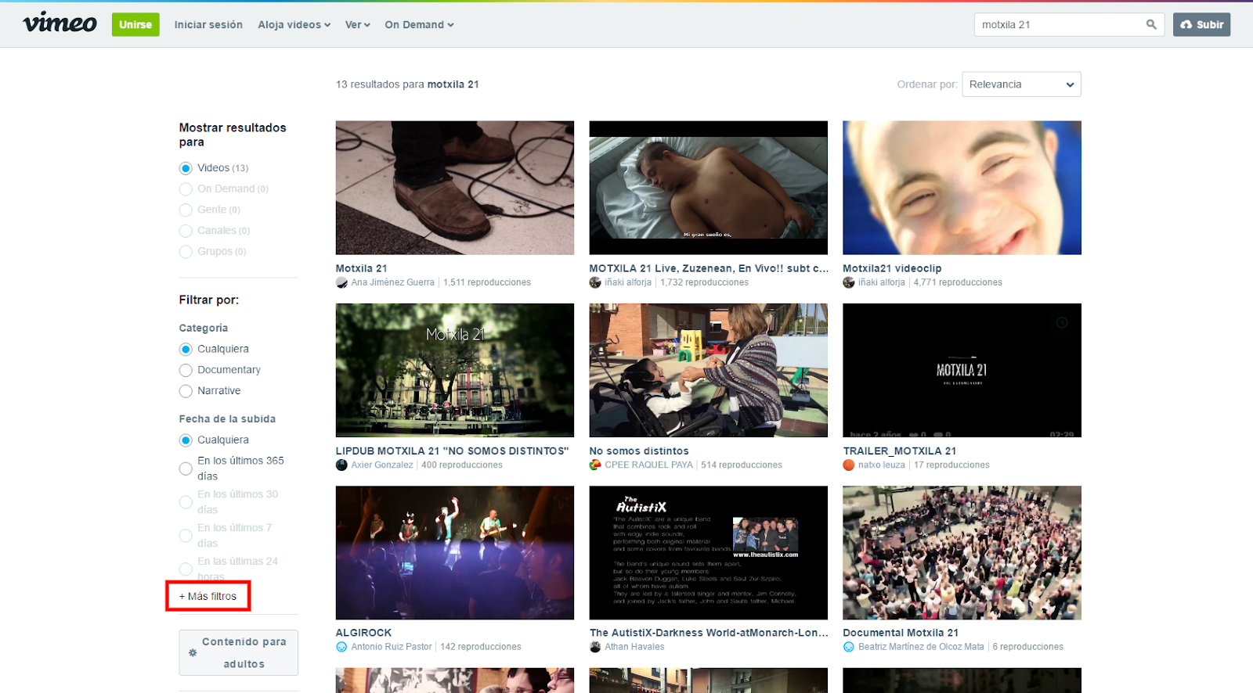Image resolution: width=1253 pixels, height=693 pixels.
Task: Click the Documental crowd thumbnail
Action: pos(962,553)
